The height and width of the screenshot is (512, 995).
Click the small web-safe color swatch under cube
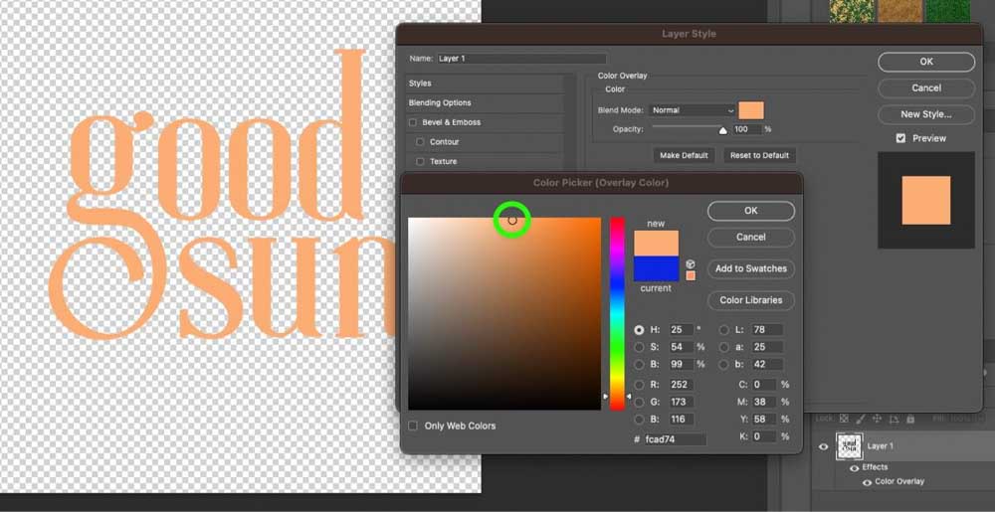pyautogui.click(x=691, y=275)
